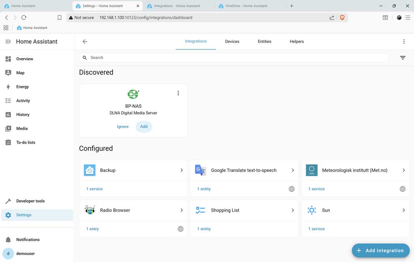Click the Met.no integration icon

[312, 170]
